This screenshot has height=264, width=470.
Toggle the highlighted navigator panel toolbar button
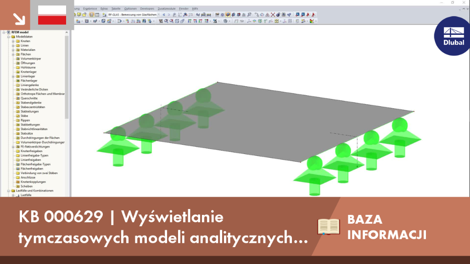pyautogui.click(x=91, y=15)
